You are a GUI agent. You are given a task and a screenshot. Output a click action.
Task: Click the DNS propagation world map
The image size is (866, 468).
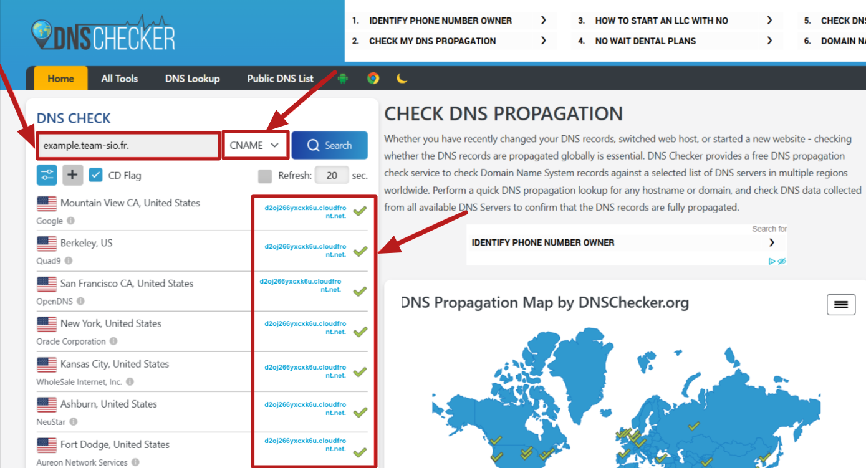pos(625,399)
